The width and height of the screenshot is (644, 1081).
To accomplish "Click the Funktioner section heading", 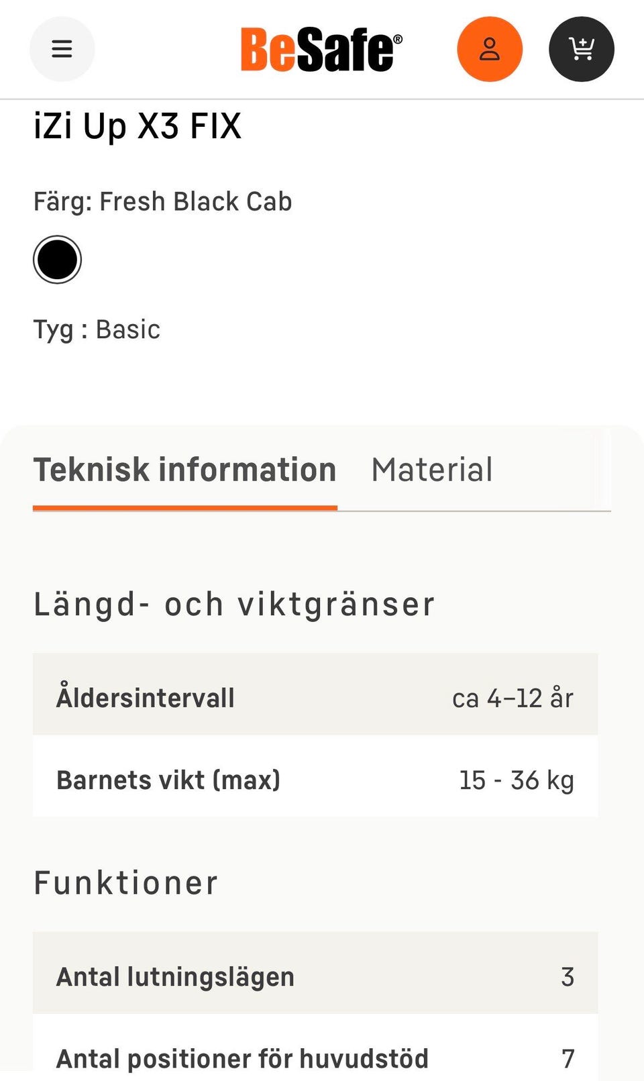I will click(x=126, y=883).
